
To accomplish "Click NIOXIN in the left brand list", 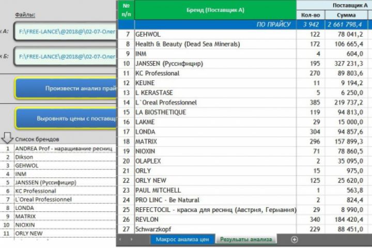I will 65,225.
